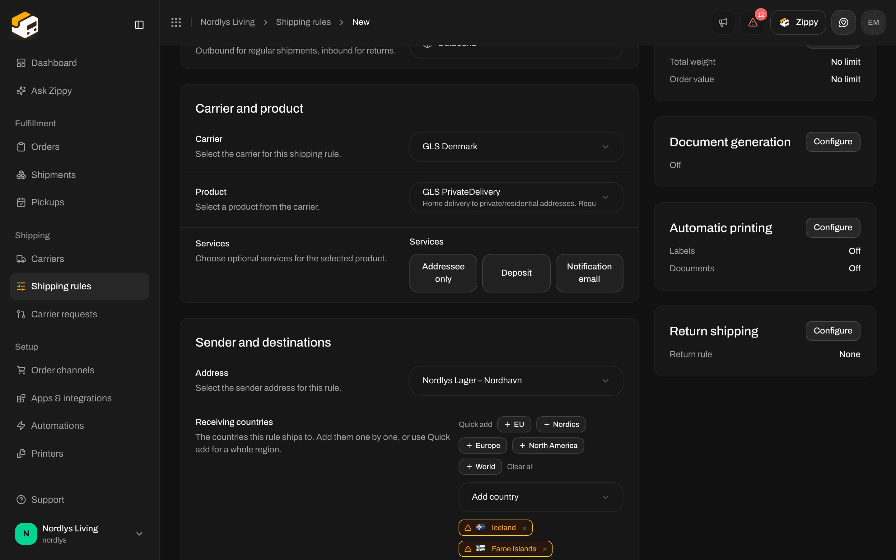Go to Shipping rules breadcrumb
This screenshot has width=896, height=560.
(303, 22)
